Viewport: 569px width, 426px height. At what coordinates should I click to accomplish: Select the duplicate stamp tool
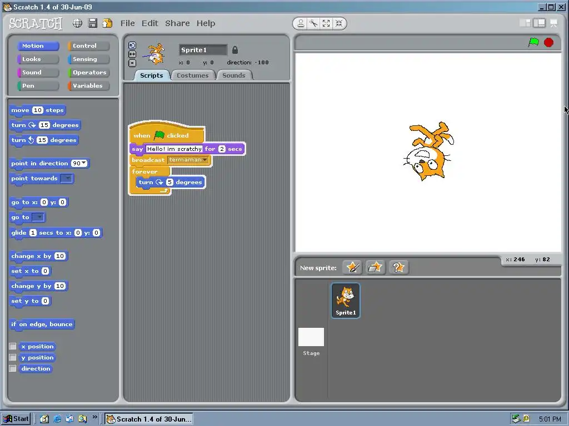301,23
